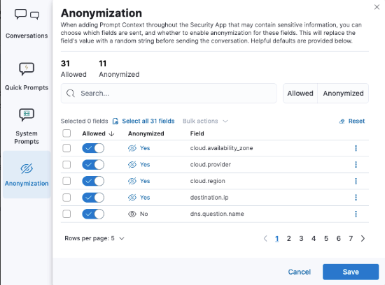The image size is (385, 285).
Task: Go to previous page arrow
Action: tap(265, 238)
